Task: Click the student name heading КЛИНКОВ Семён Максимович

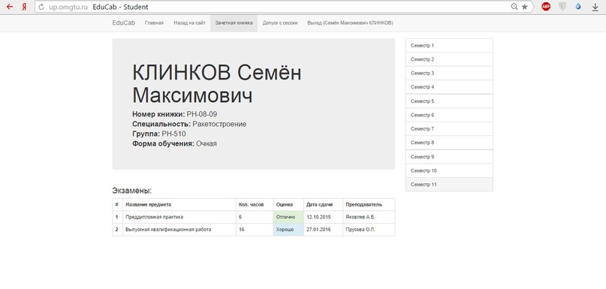Action: click(x=216, y=84)
